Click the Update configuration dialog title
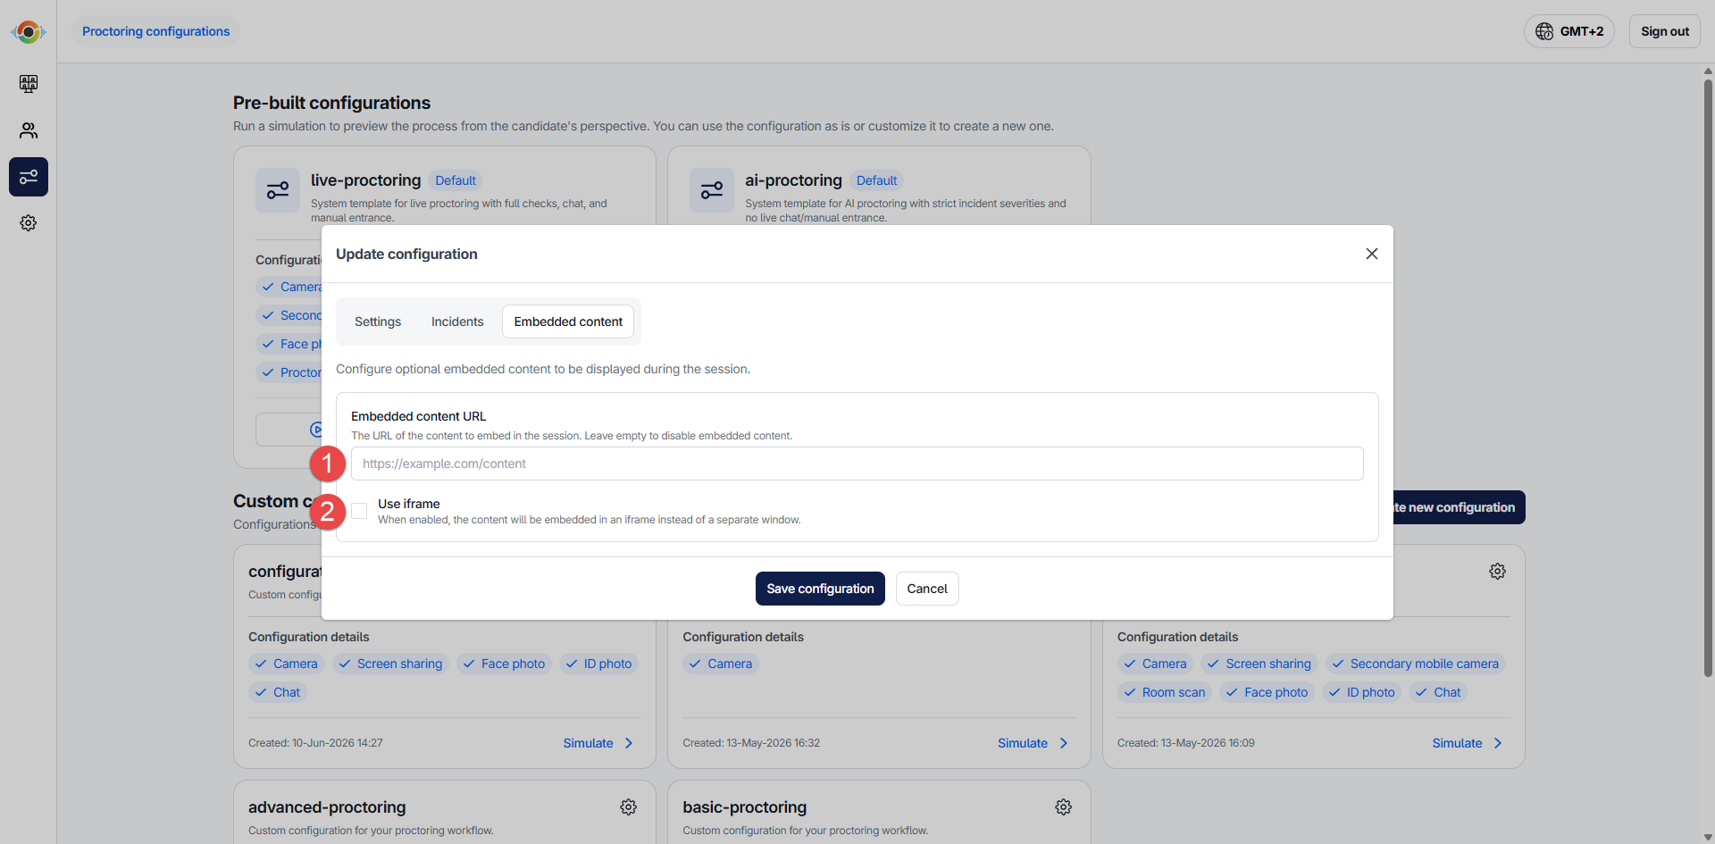The width and height of the screenshot is (1715, 844). point(406,254)
